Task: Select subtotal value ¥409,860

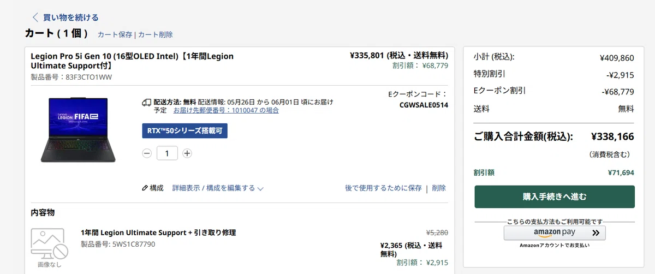Action: tap(617, 58)
